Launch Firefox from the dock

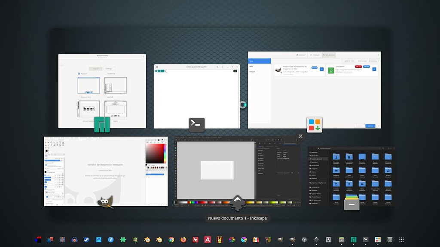[183, 240]
